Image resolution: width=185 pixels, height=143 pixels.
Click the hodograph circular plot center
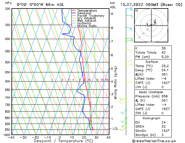(x=151, y=25)
